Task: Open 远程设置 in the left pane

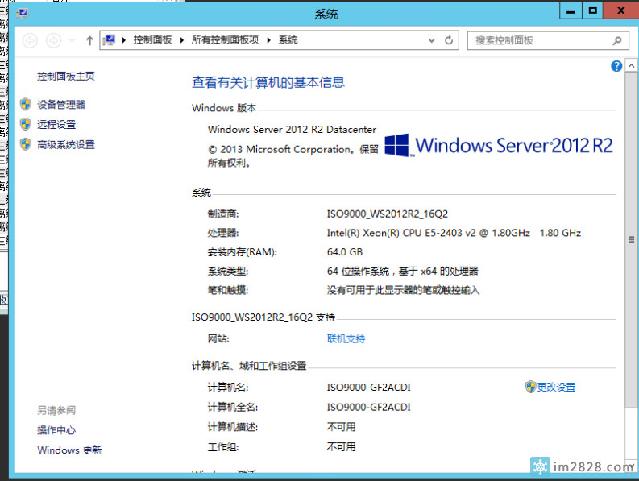Action: click(56, 125)
